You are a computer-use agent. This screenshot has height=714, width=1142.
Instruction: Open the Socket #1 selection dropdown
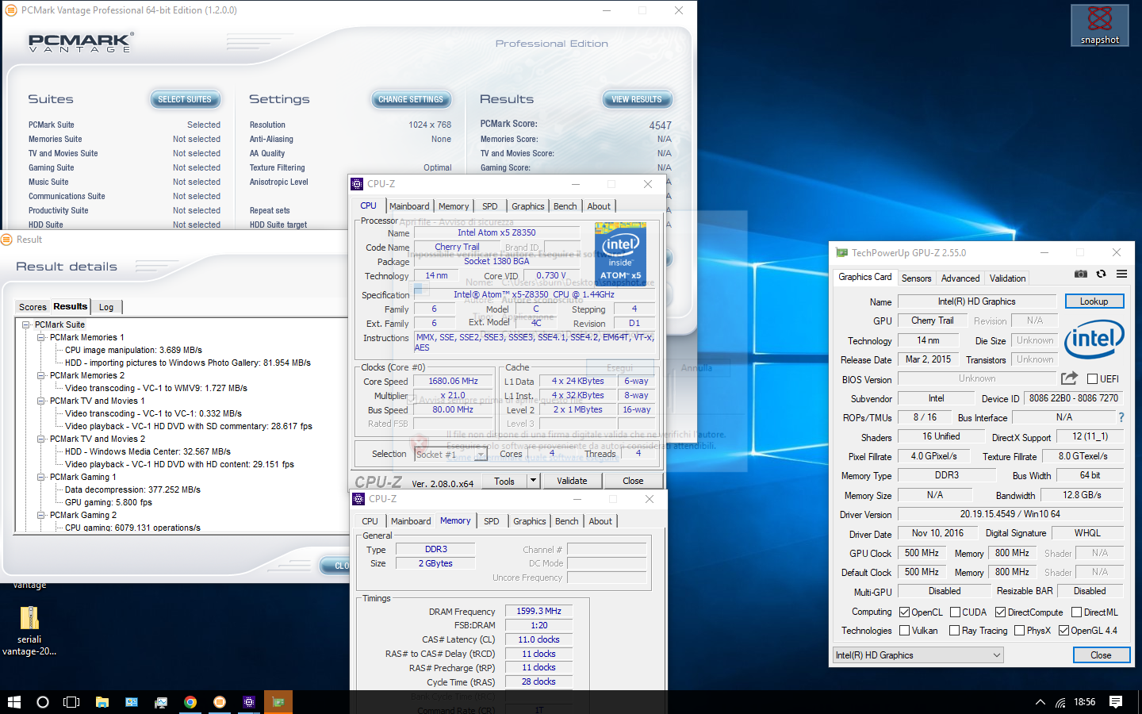pyautogui.click(x=450, y=454)
